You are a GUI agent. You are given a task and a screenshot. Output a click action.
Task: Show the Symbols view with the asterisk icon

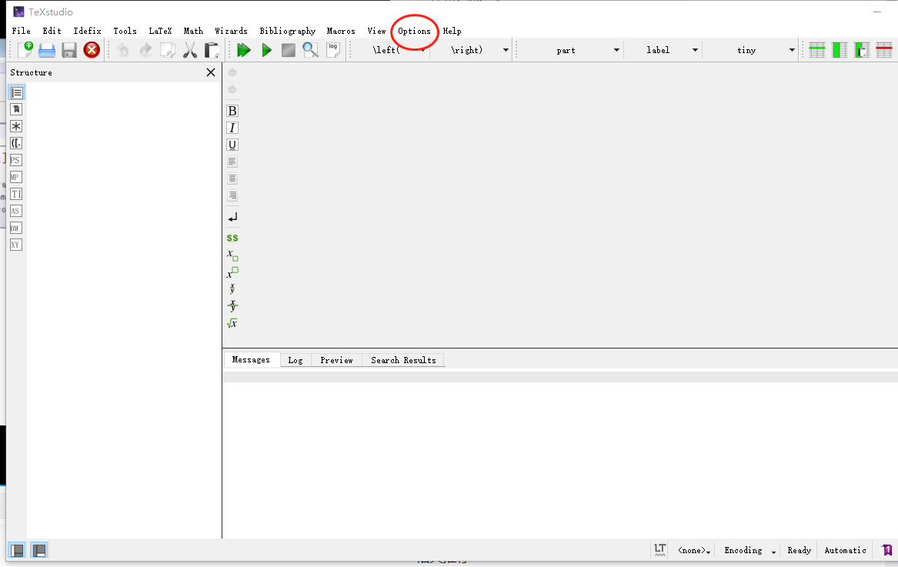[16, 127]
